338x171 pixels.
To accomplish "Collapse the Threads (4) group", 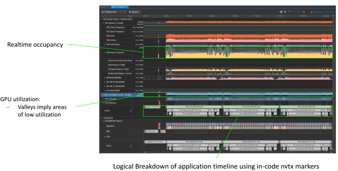I will coord(101,117).
